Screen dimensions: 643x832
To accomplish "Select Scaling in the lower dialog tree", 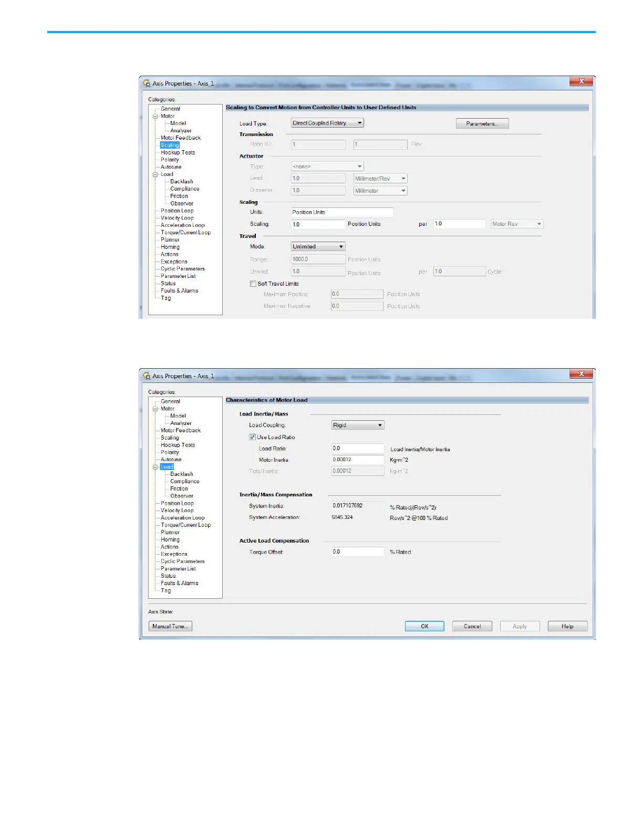I will [170, 438].
